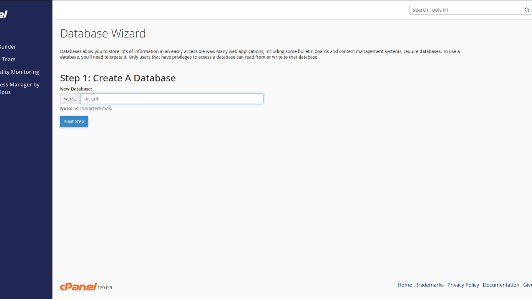Screen dimensions: 532x299
Task: Open the Documentation footer link
Action: 501,285
